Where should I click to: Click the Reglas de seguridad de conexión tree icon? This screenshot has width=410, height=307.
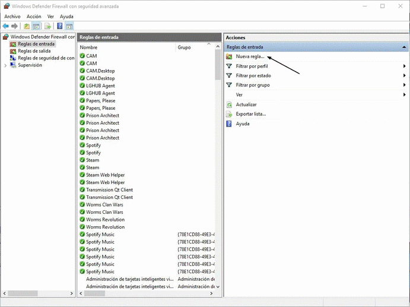click(13, 58)
